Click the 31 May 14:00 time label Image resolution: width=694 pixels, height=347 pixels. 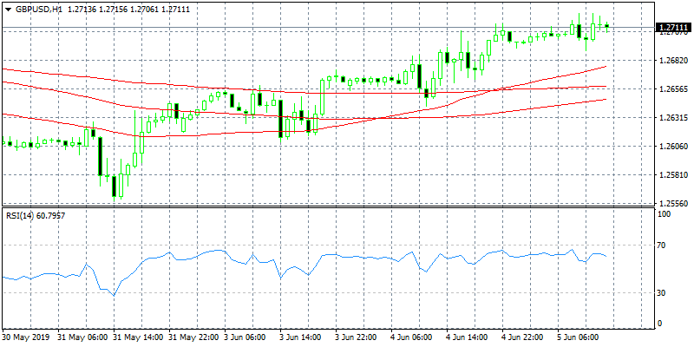137,336
